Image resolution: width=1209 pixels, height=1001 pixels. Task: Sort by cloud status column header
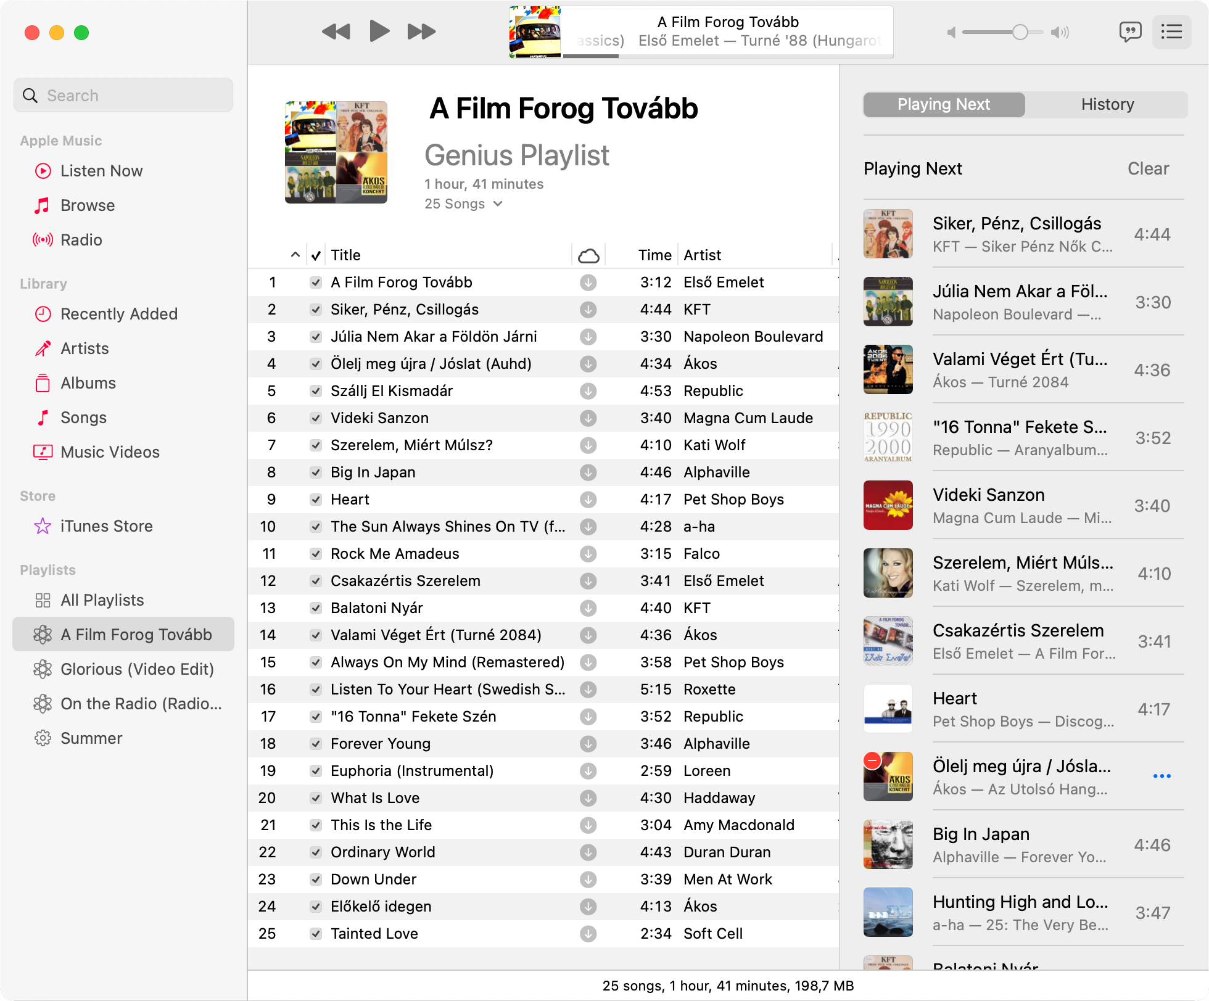coord(588,255)
